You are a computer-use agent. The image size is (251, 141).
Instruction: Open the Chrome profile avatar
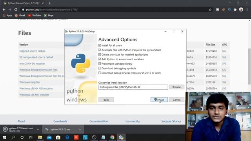coord(241,9)
